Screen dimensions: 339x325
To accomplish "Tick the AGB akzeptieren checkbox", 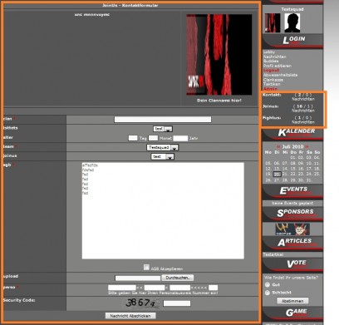I will click(146, 267).
